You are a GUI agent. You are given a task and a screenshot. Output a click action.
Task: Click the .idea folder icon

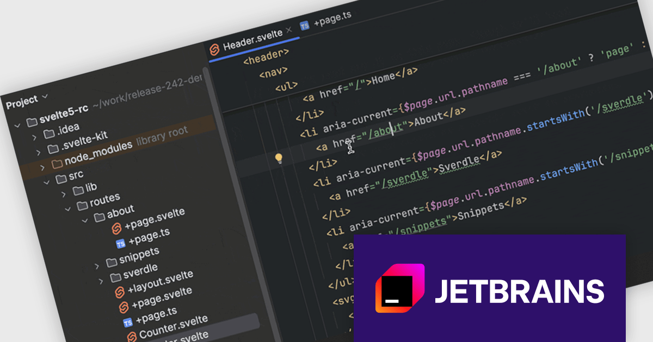[49, 134]
